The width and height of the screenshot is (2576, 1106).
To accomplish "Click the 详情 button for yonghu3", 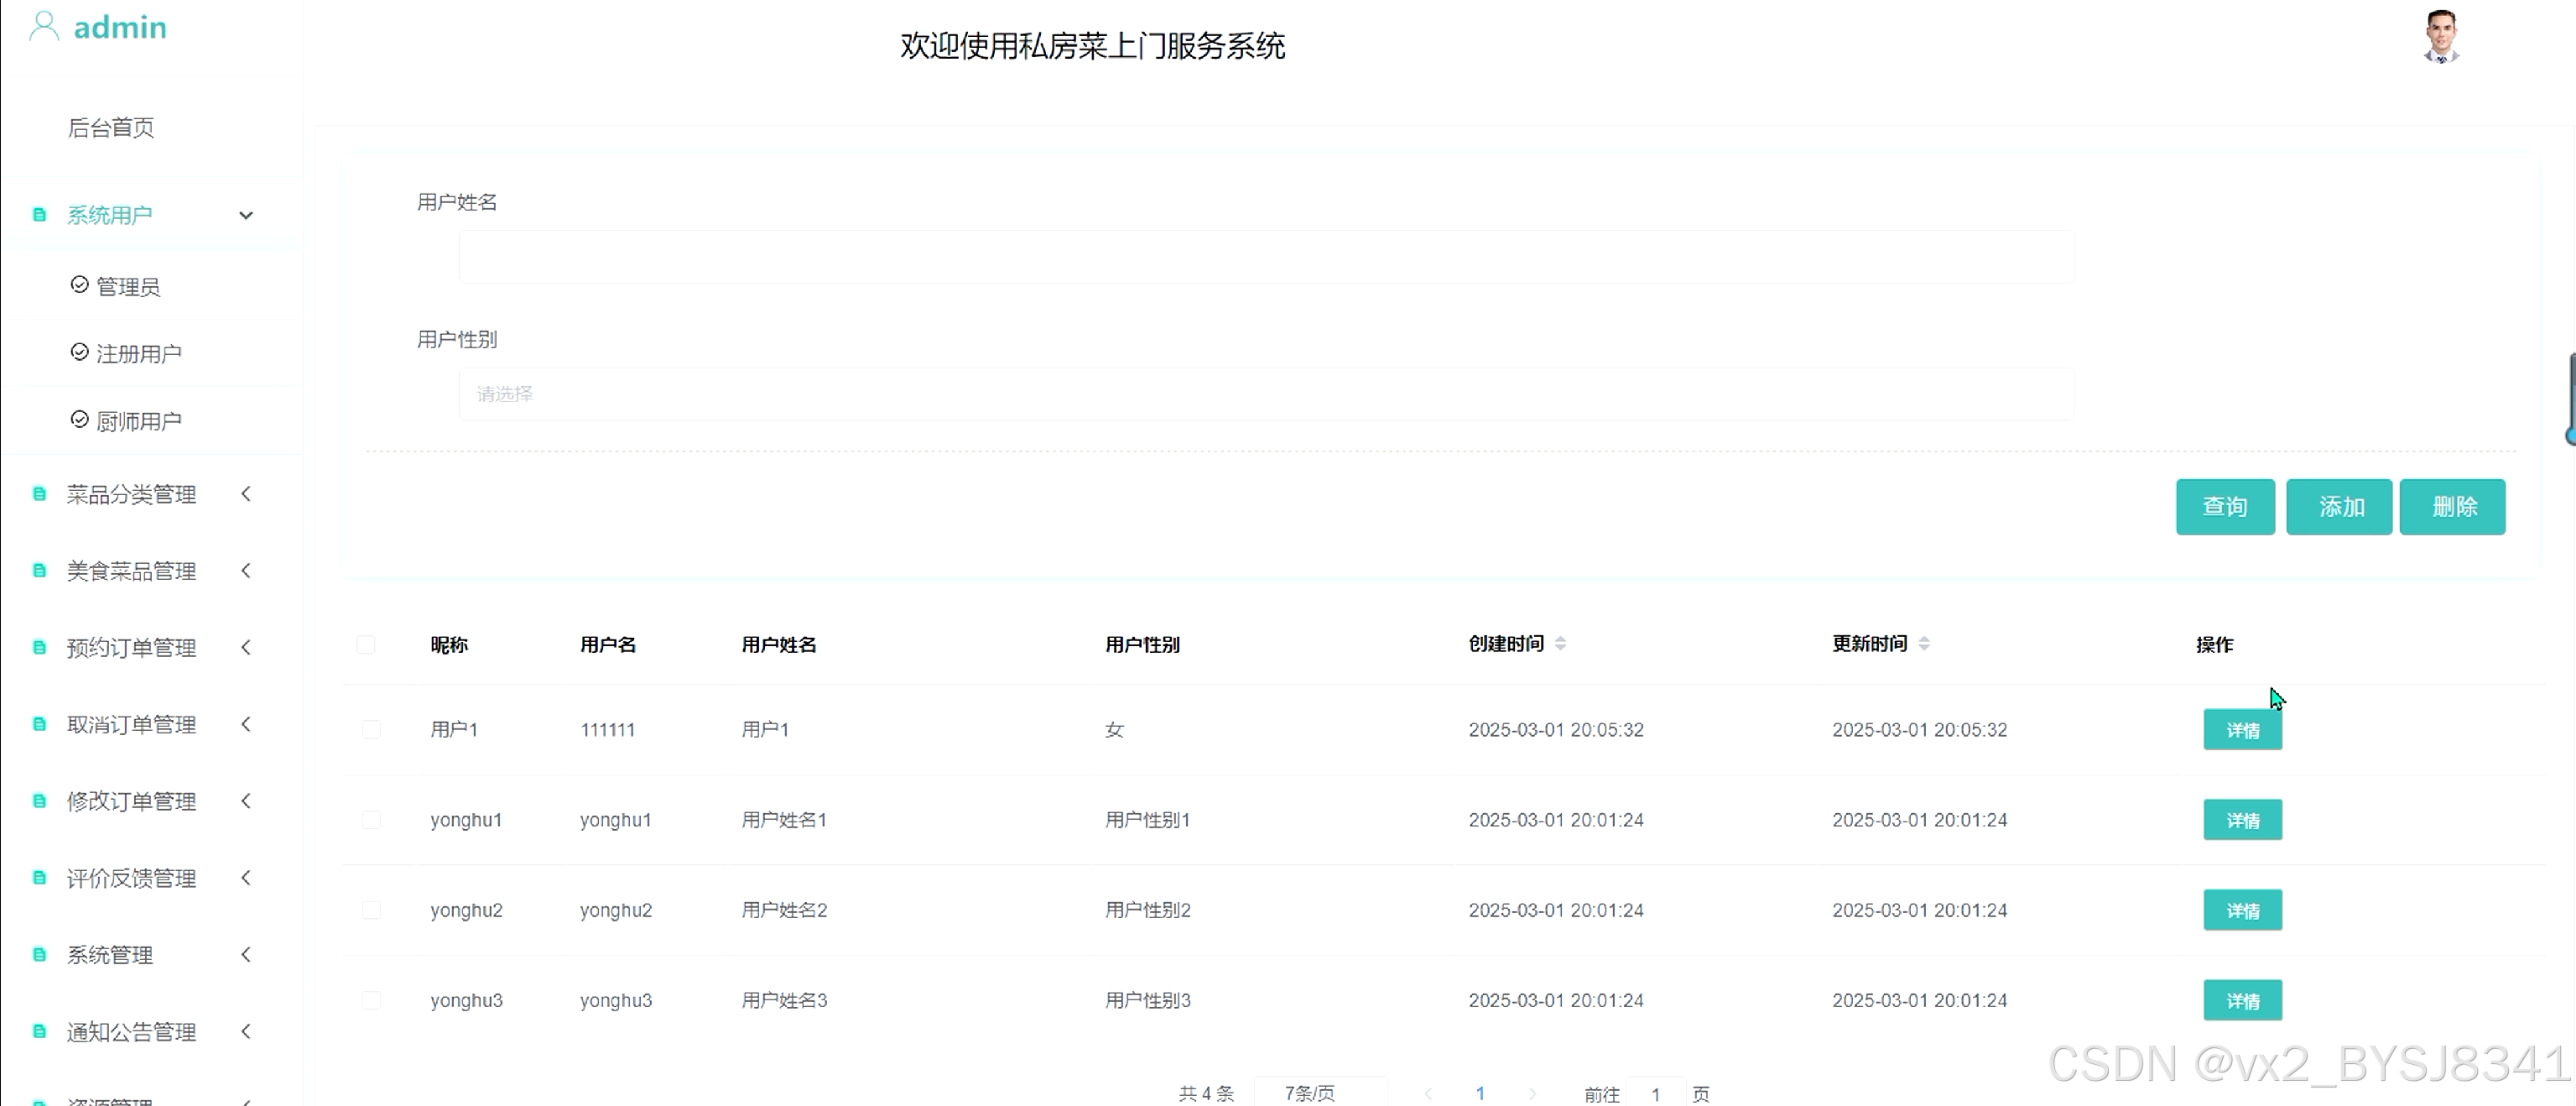I will pyautogui.click(x=2241, y=1000).
